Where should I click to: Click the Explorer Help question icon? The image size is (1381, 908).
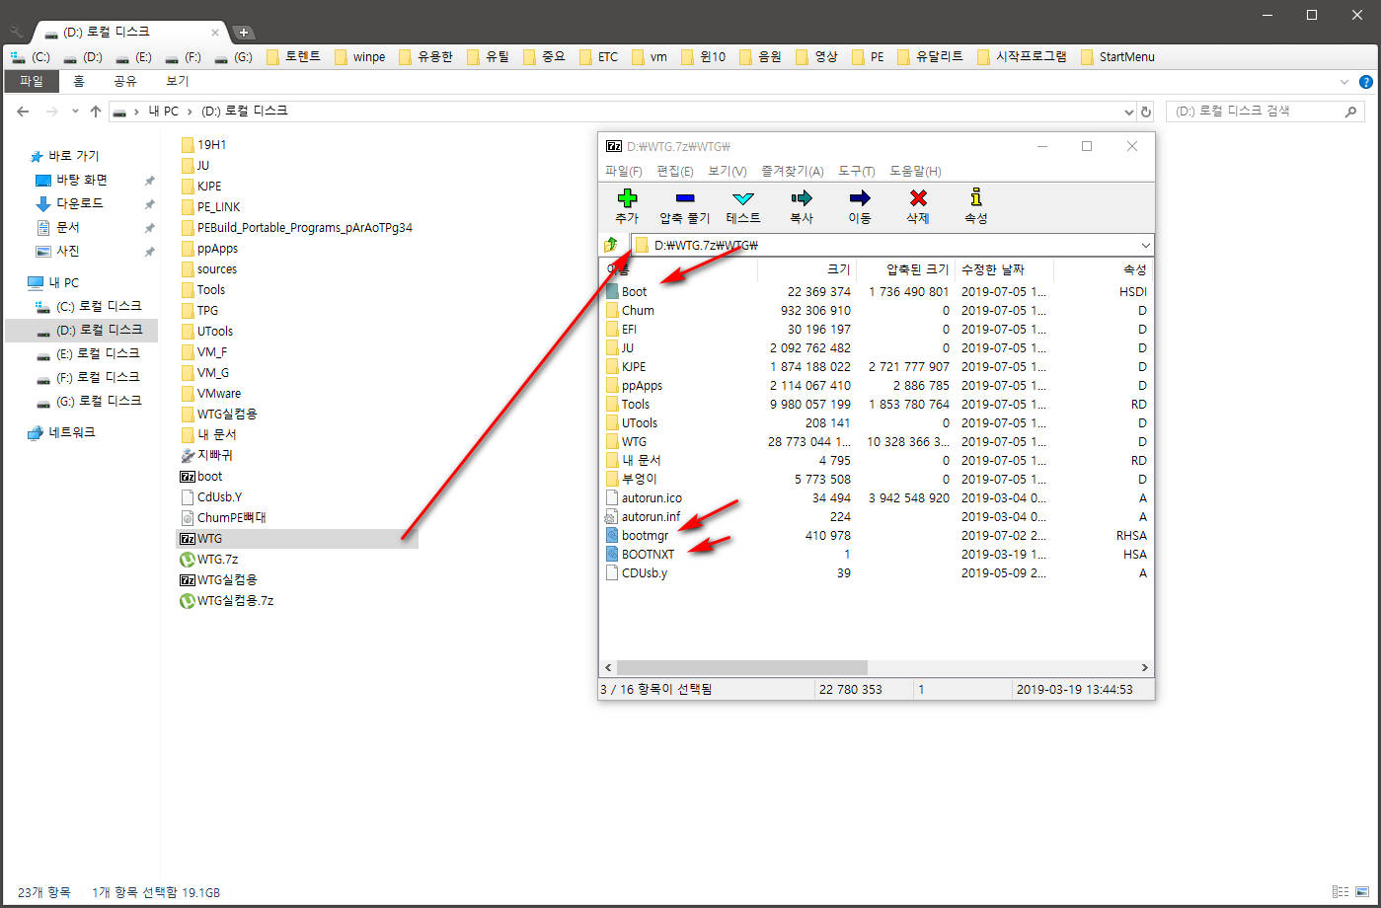click(x=1366, y=82)
